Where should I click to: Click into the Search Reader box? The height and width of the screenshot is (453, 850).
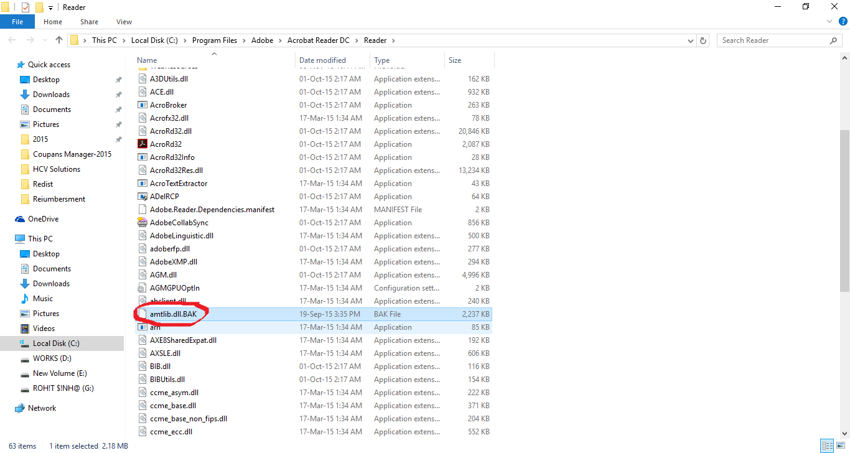tap(773, 40)
